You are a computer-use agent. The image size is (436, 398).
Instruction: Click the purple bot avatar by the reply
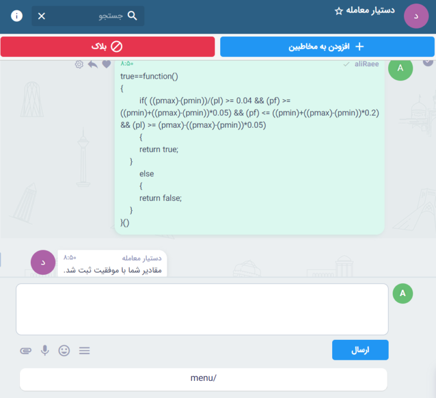pos(43,262)
